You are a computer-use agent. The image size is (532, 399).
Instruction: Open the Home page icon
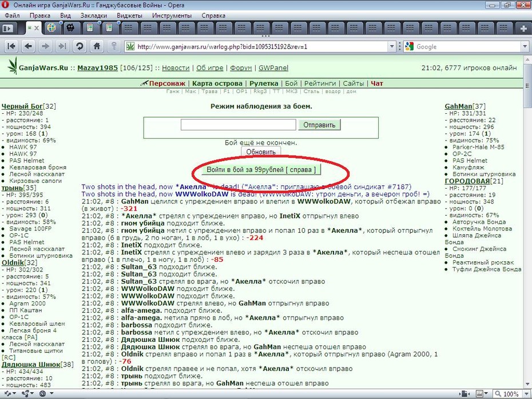pyautogui.click(x=97, y=46)
